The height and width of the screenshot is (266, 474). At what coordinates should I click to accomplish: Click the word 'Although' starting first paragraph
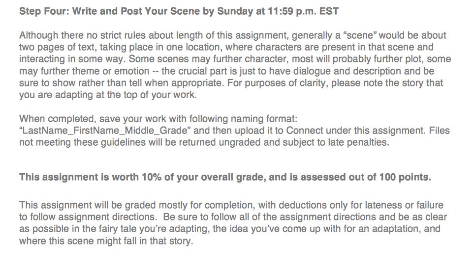(39, 35)
